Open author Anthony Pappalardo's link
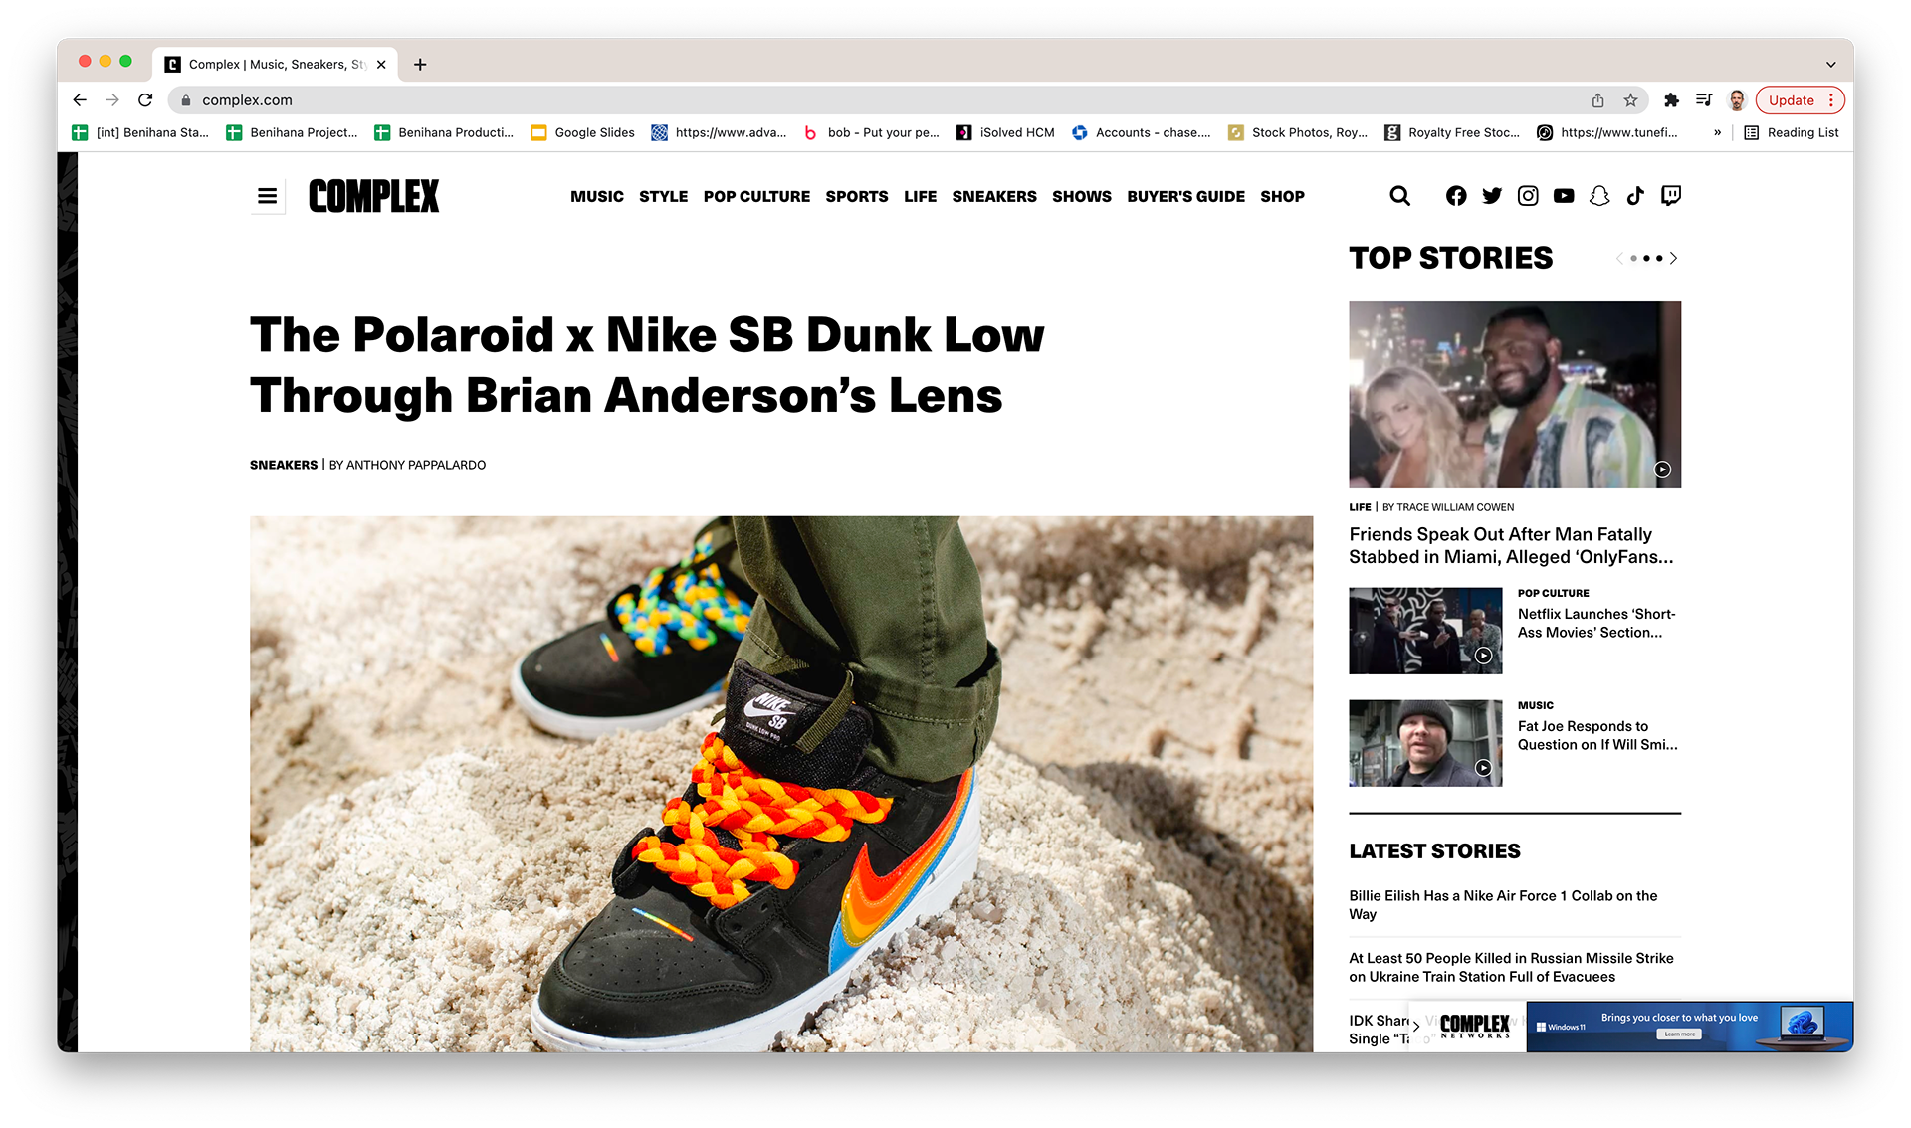 point(416,465)
